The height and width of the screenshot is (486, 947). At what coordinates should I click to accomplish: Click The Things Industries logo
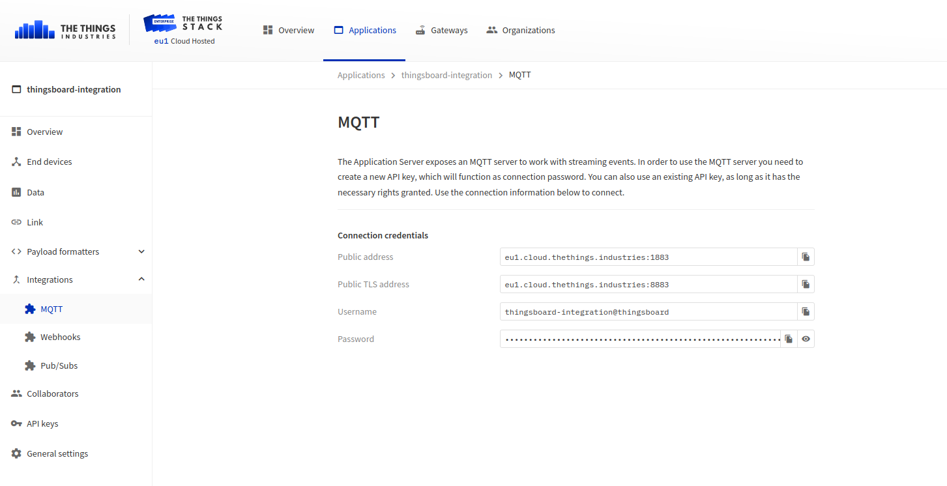65,30
